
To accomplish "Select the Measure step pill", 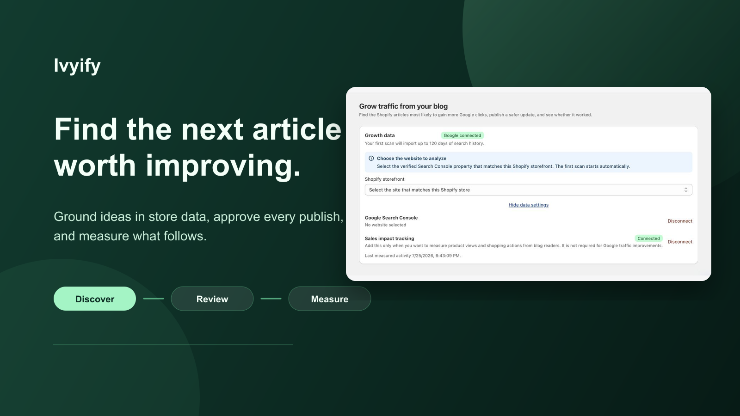I will (x=330, y=299).
